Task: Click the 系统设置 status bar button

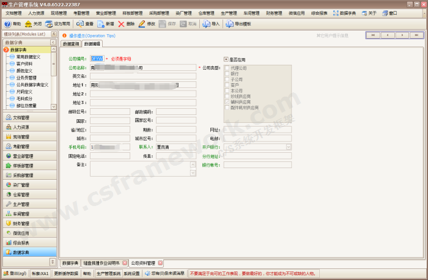Action: point(131,273)
